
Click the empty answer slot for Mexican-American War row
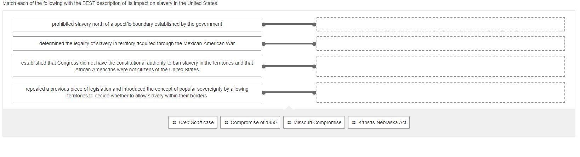pos(440,44)
